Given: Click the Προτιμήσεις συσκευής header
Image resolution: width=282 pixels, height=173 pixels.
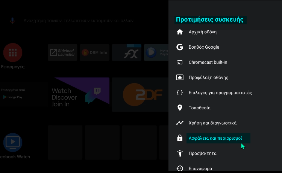Looking at the screenshot, I should click(210, 20).
